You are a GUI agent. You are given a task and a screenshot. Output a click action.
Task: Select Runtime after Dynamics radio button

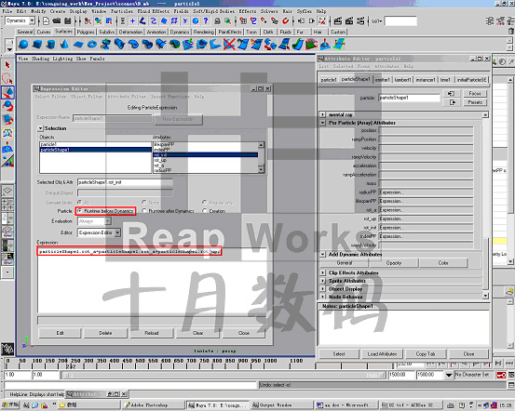(x=144, y=211)
